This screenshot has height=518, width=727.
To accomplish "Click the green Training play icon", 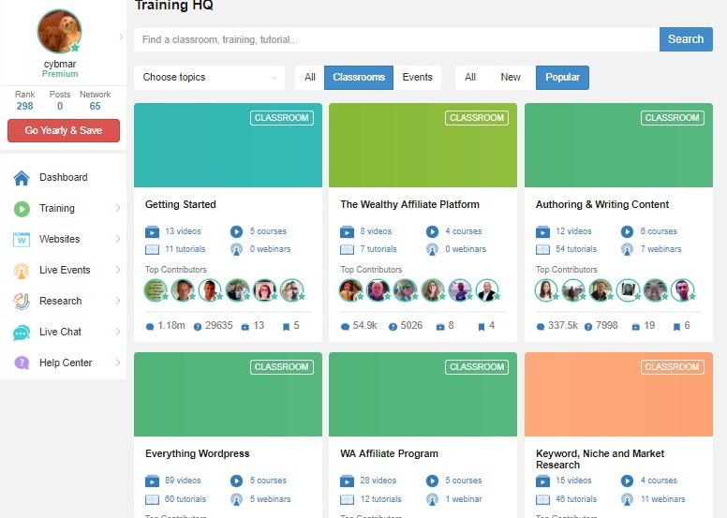I will 22,209.
